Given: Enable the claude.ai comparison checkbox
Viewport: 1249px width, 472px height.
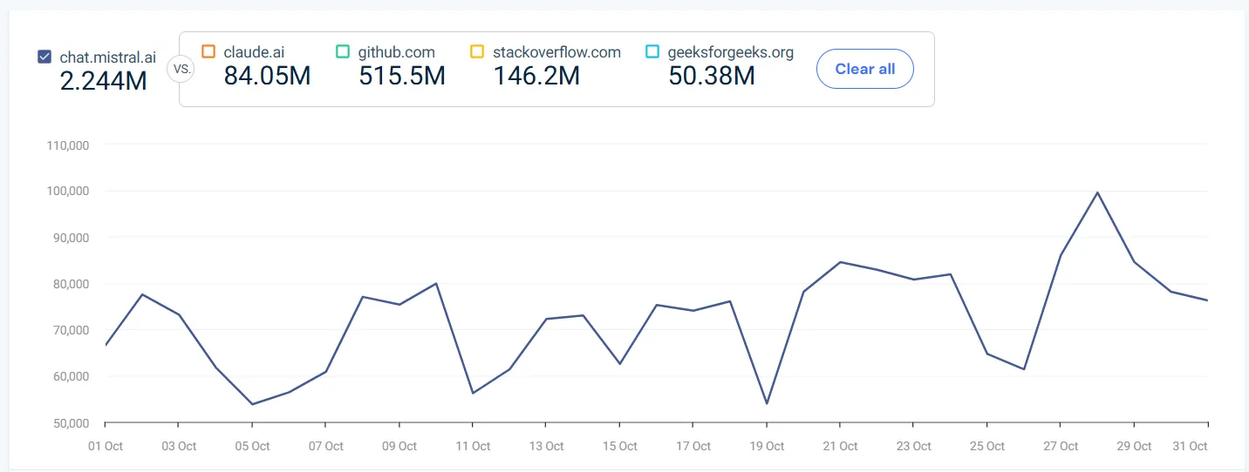Looking at the screenshot, I should [x=208, y=52].
